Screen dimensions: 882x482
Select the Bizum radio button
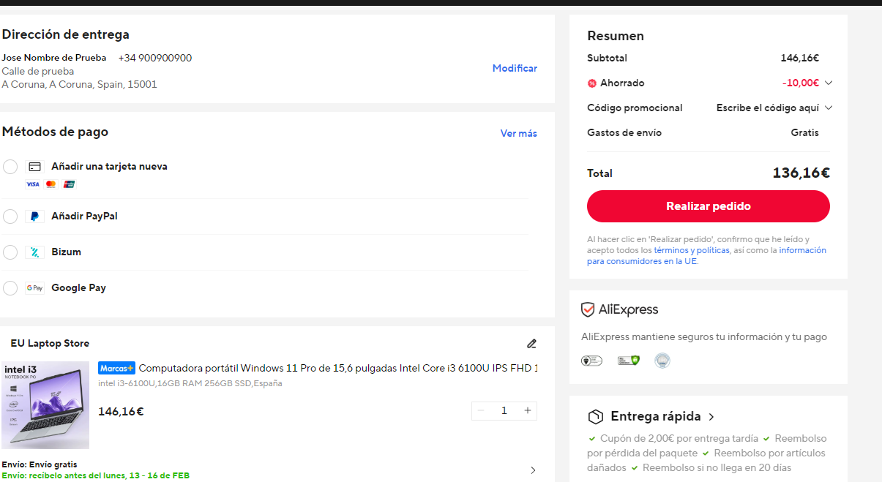10,252
